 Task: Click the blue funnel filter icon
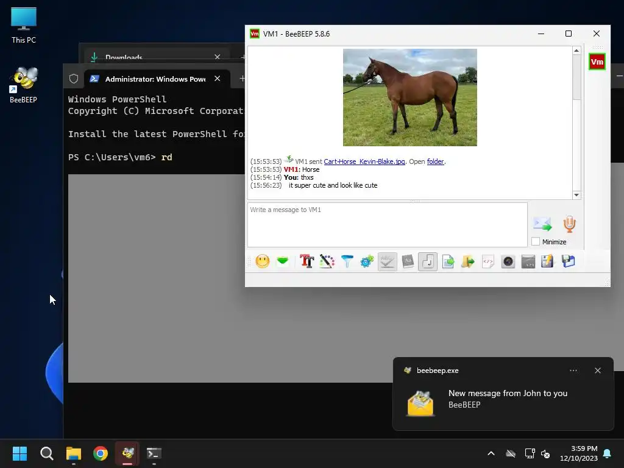(347, 261)
